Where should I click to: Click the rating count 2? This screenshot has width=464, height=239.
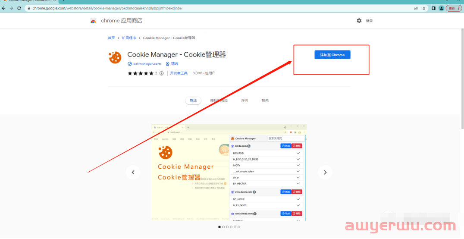click(x=156, y=73)
